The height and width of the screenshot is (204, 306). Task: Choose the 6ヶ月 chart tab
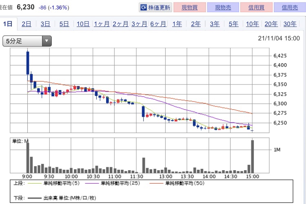click(x=158, y=24)
